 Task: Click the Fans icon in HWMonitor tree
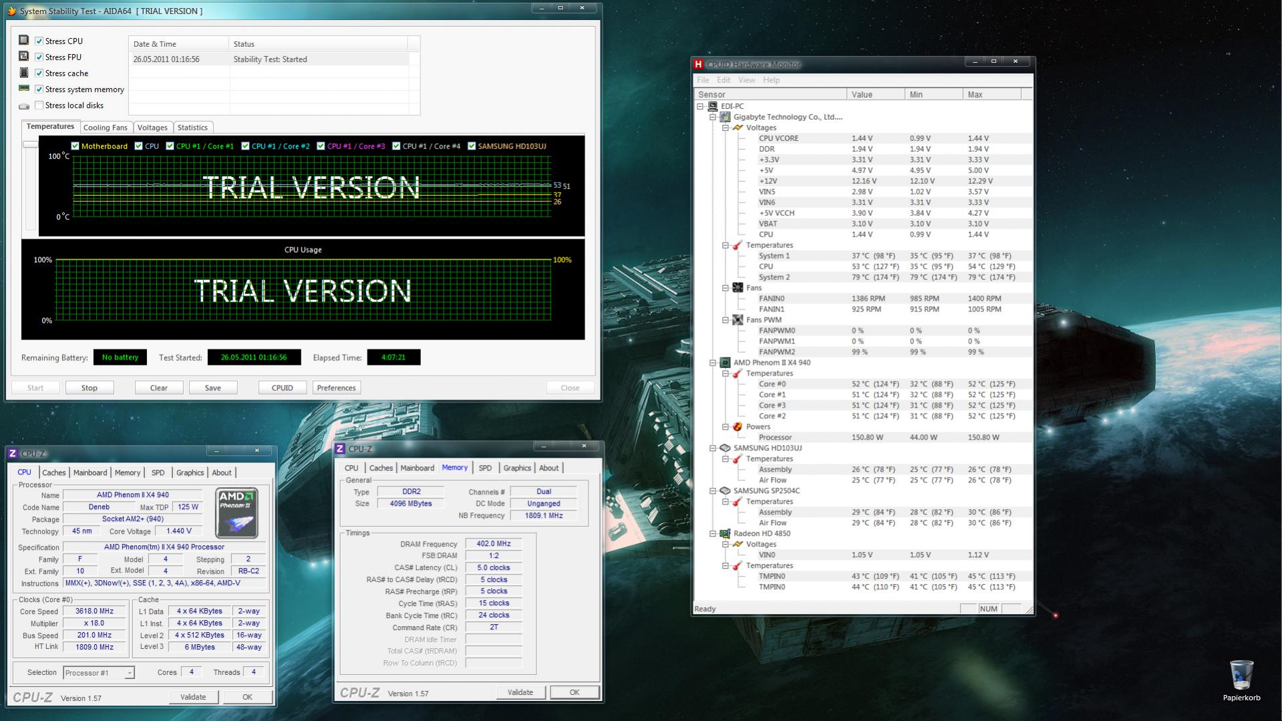tap(738, 288)
